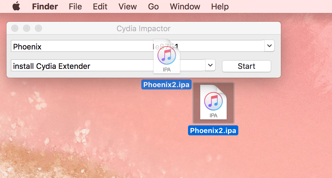Image resolution: width=332 pixels, height=178 pixels.
Task: Minimize the Cydia Impactor window
Action: click(x=27, y=28)
